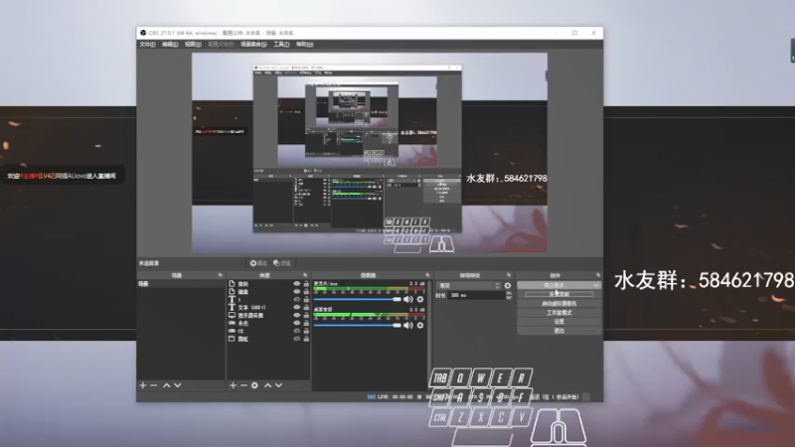Open the 视图(V) menu
Screen dimensions: 795x447
(193, 45)
